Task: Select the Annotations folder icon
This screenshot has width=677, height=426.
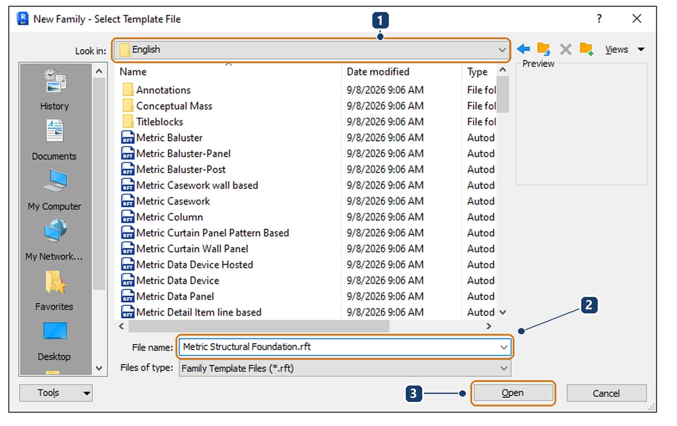Action: [128, 89]
